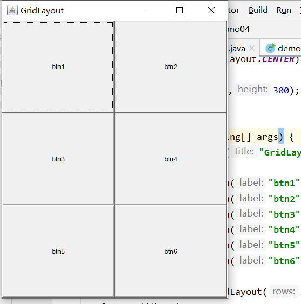The width and height of the screenshot is (301, 304).
Task: Open the Run menu
Action: click(284, 10)
